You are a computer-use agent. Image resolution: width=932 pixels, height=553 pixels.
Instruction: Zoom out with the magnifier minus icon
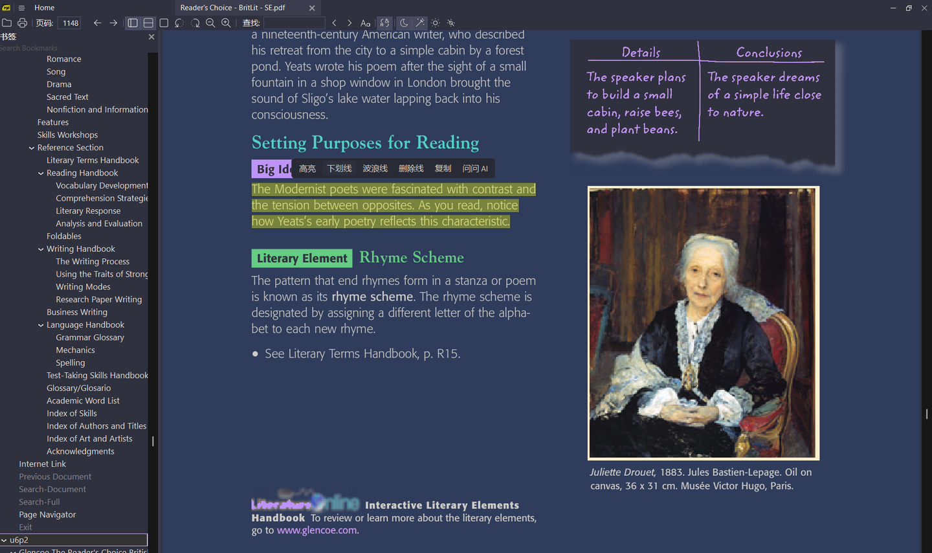210,23
